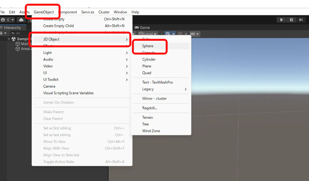Screen dimensions: 309x181
Task: Open the Cluster menu
Action: pyautogui.click(x=104, y=12)
